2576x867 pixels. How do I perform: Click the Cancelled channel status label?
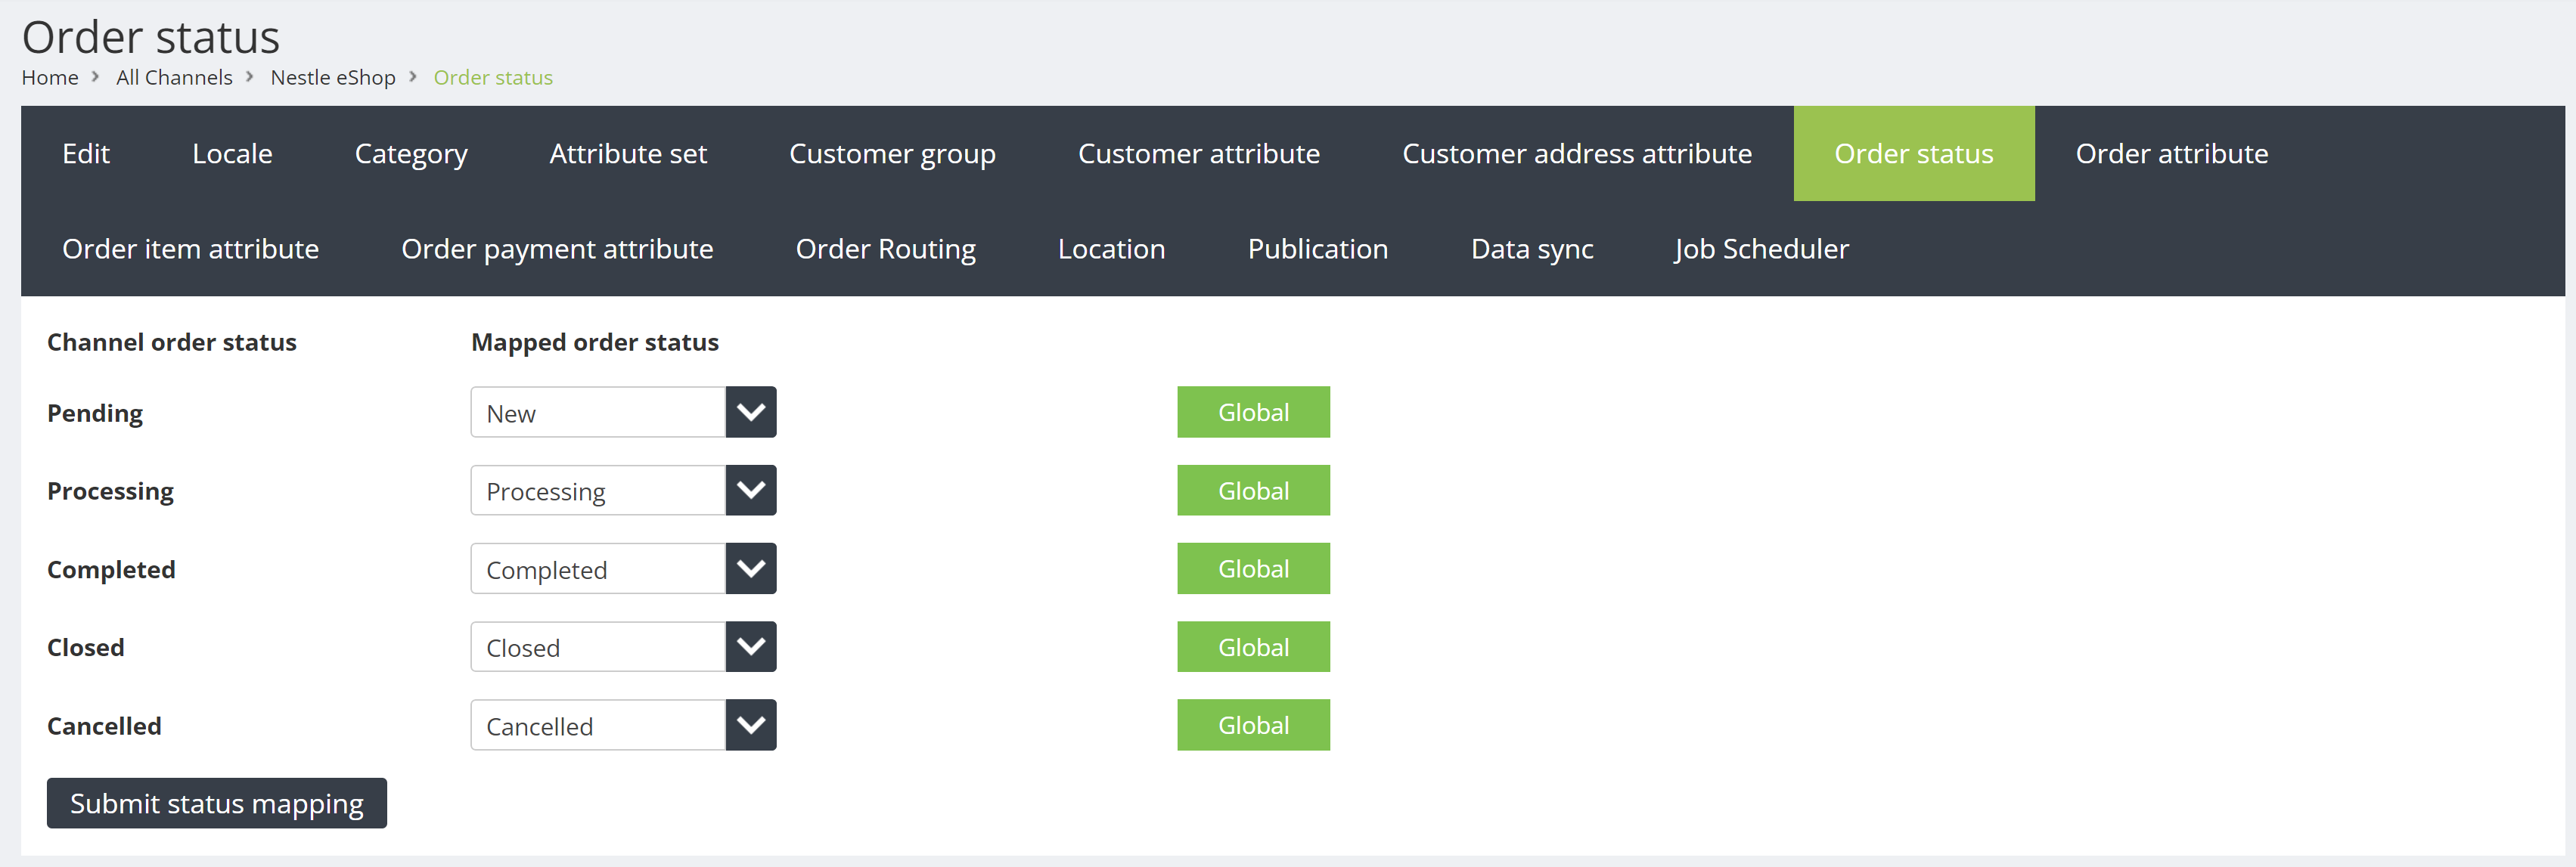(x=104, y=726)
